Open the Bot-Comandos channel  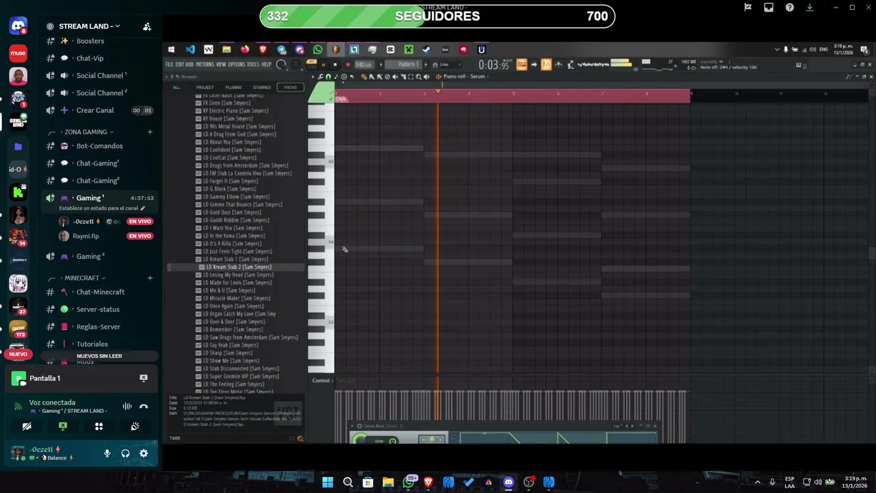pyautogui.click(x=100, y=146)
